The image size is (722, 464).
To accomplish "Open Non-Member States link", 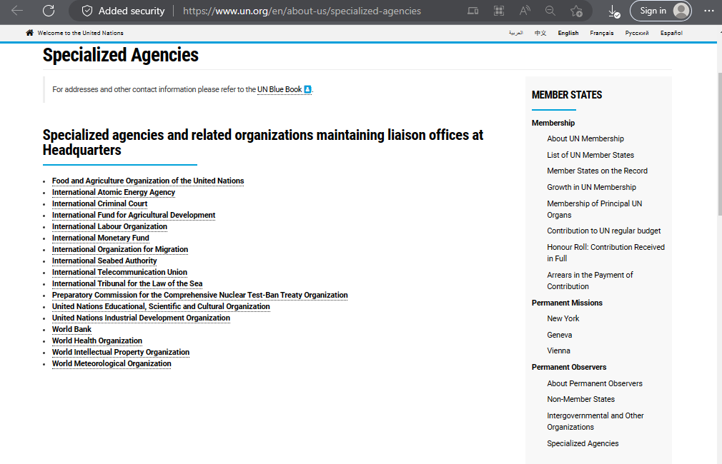I will 580,399.
